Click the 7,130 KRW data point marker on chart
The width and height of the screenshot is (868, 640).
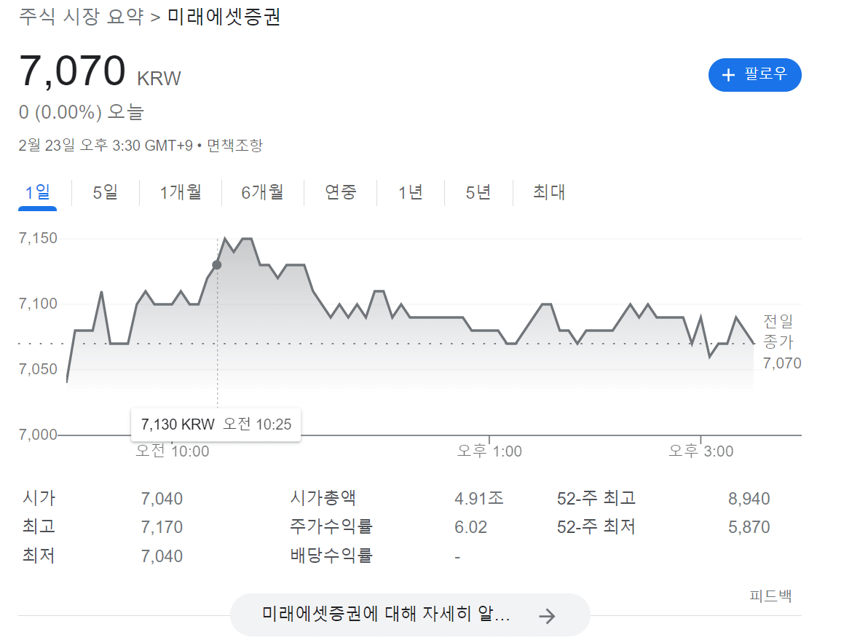coord(216,265)
